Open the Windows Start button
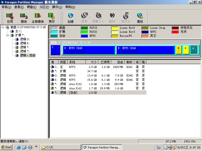This screenshot has height=151, width=202. pyautogui.click(x=7, y=147)
